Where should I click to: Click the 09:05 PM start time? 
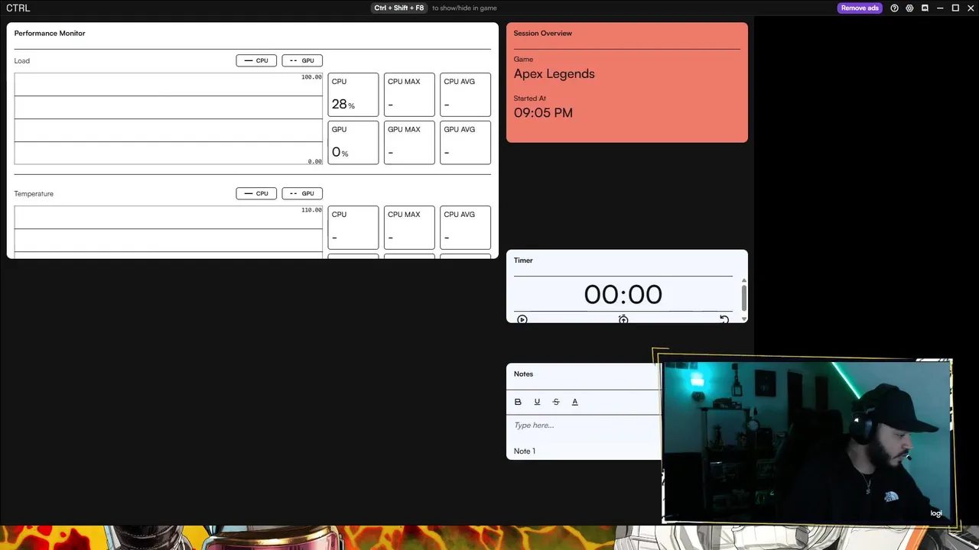[543, 113]
